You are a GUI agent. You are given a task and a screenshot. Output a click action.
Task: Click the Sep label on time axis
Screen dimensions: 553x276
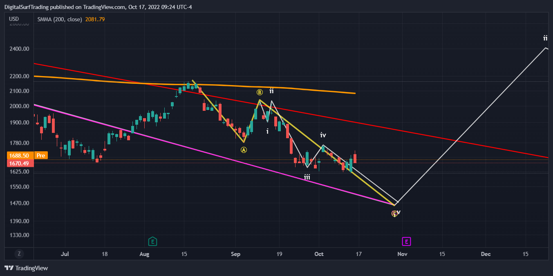(x=235, y=254)
